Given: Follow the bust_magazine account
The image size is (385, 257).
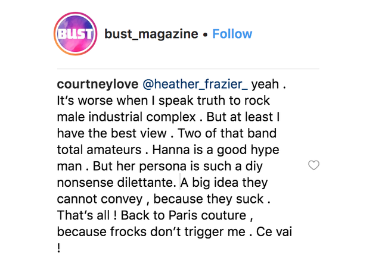Looking at the screenshot, I should (232, 34).
